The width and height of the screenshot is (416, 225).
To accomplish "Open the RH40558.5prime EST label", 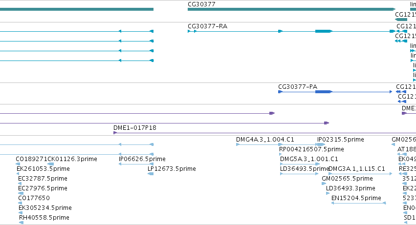I will (44, 218).
